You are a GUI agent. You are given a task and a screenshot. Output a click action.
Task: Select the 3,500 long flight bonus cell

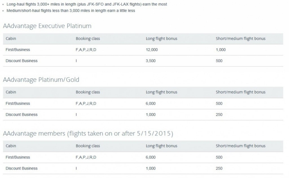[x=151, y=61]
